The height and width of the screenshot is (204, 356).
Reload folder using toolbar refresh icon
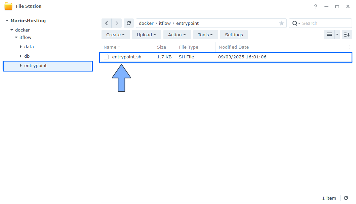129,23
